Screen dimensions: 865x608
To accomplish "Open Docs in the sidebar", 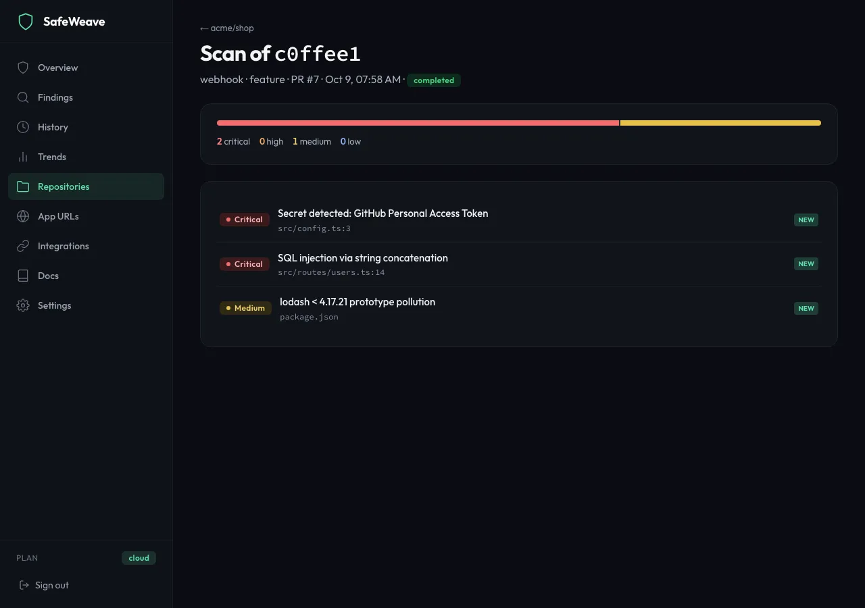I will click(86, 276).
